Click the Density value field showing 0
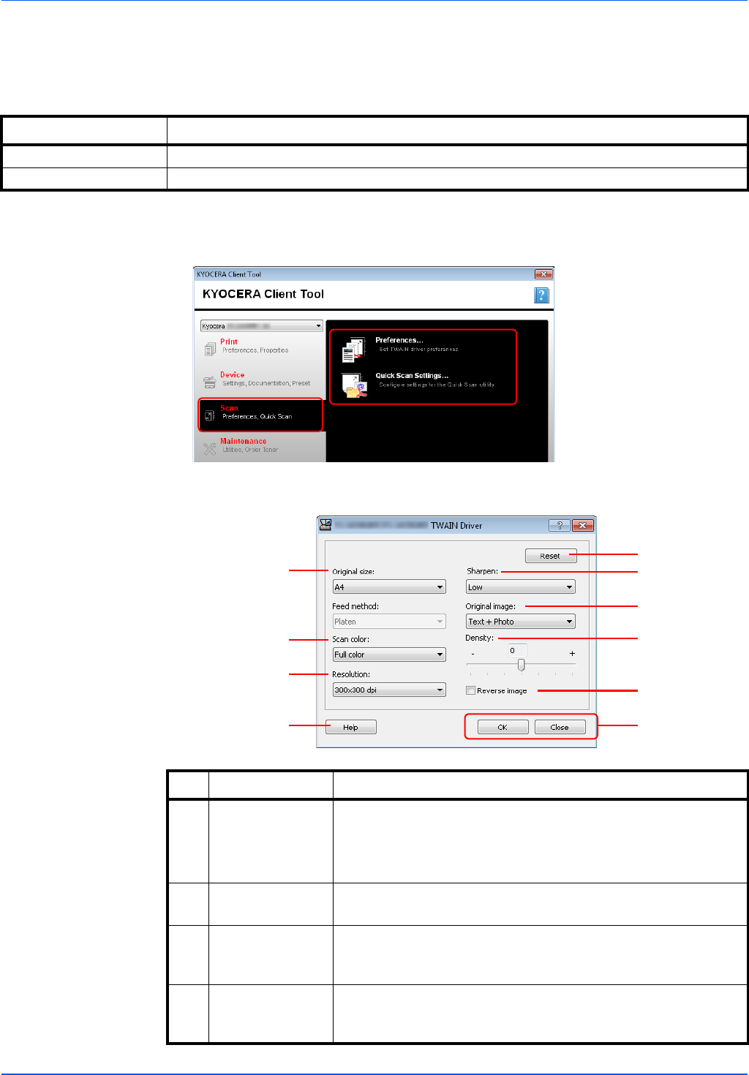 (517, 650)
